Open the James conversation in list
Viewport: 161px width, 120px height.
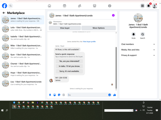tap(23, 20)
